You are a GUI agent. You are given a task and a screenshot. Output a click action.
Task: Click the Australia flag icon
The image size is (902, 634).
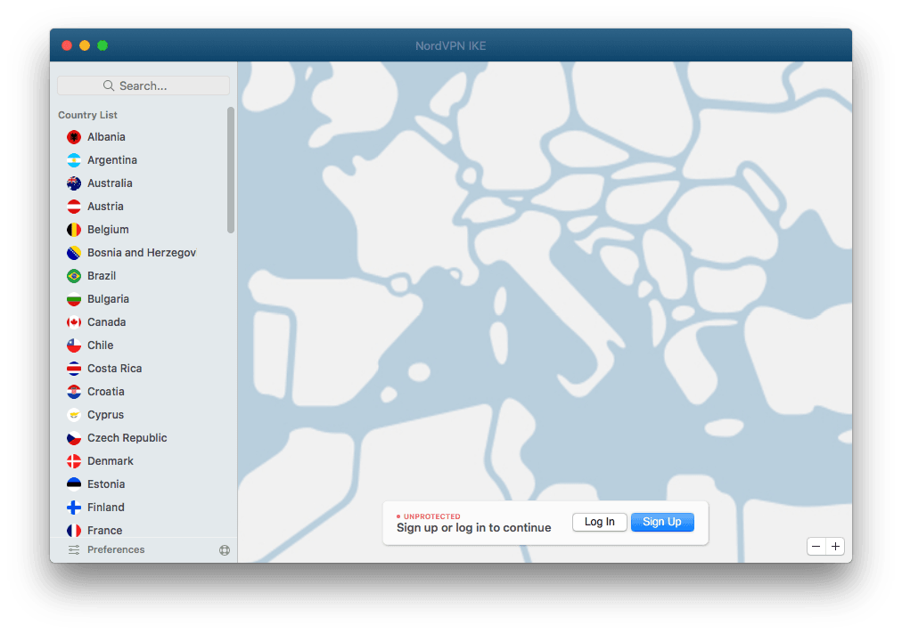(74, 183)
